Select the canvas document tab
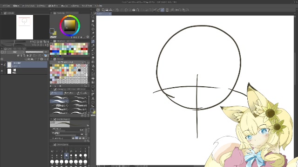 pyautogui.click(x=104, y=13)
